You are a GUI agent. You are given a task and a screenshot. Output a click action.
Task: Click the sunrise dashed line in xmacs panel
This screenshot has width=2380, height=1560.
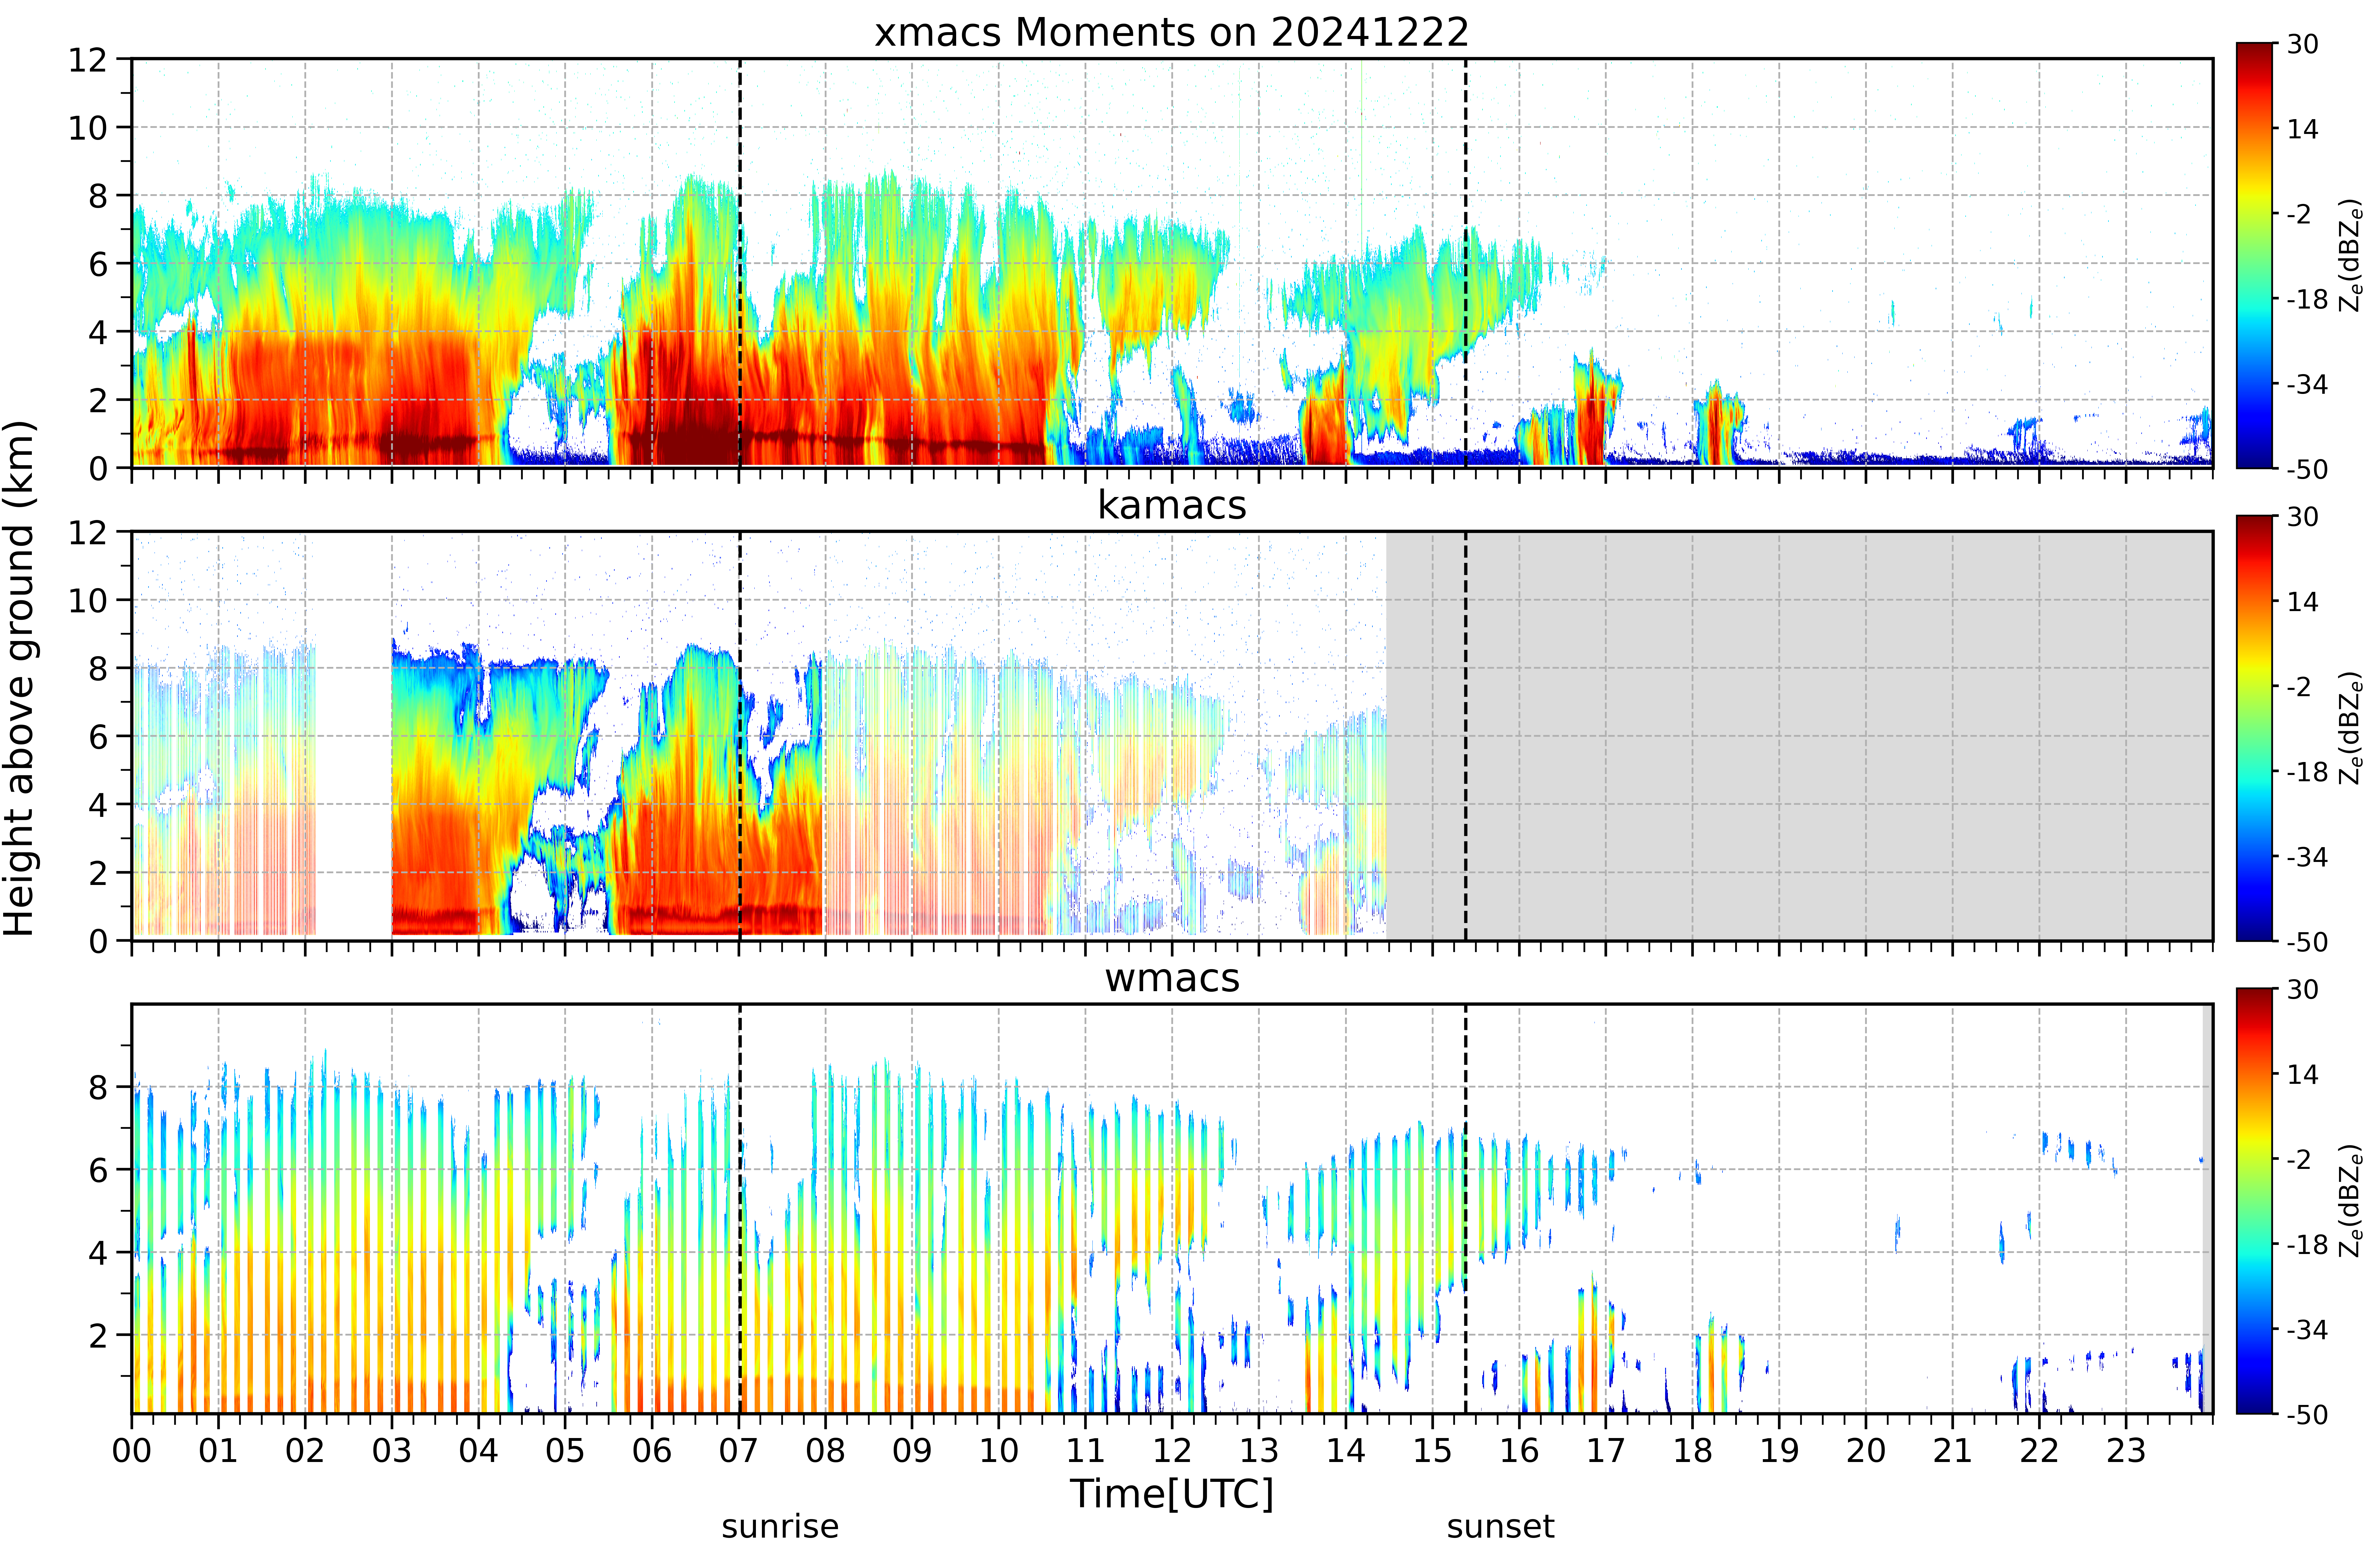(740, 263)
